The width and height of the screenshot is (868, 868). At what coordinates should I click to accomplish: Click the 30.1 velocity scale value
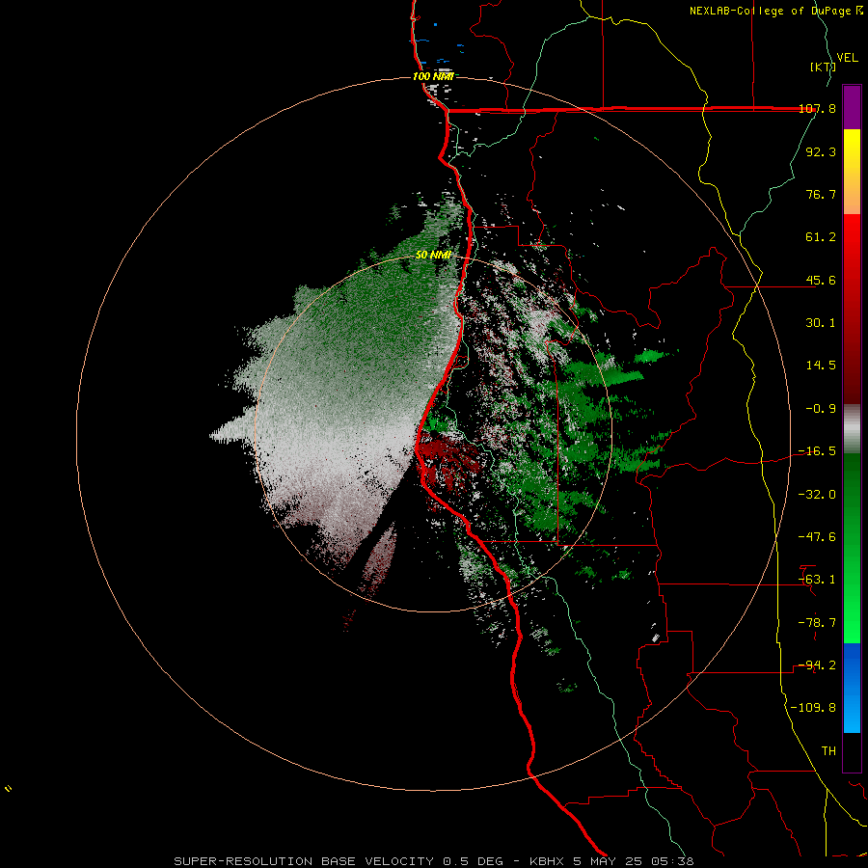821,323
